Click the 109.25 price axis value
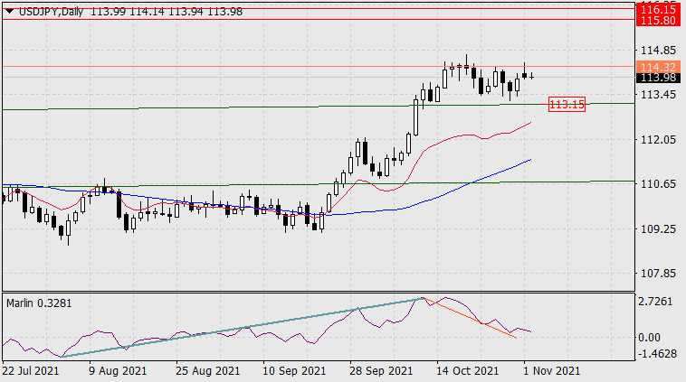 click(658, 228)
